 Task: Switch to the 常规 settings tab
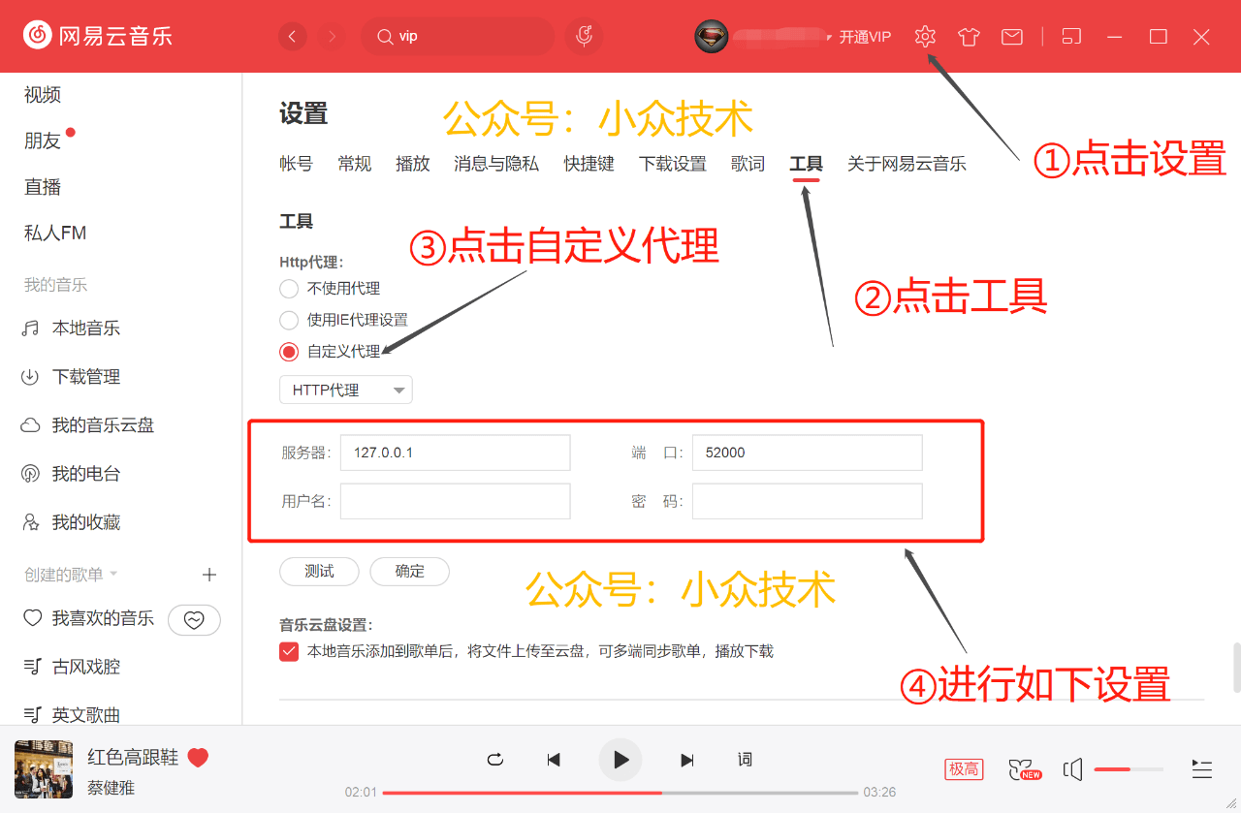coord(354,164)
